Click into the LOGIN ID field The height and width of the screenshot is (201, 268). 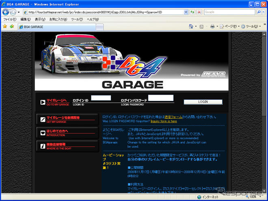coord(101,98)
